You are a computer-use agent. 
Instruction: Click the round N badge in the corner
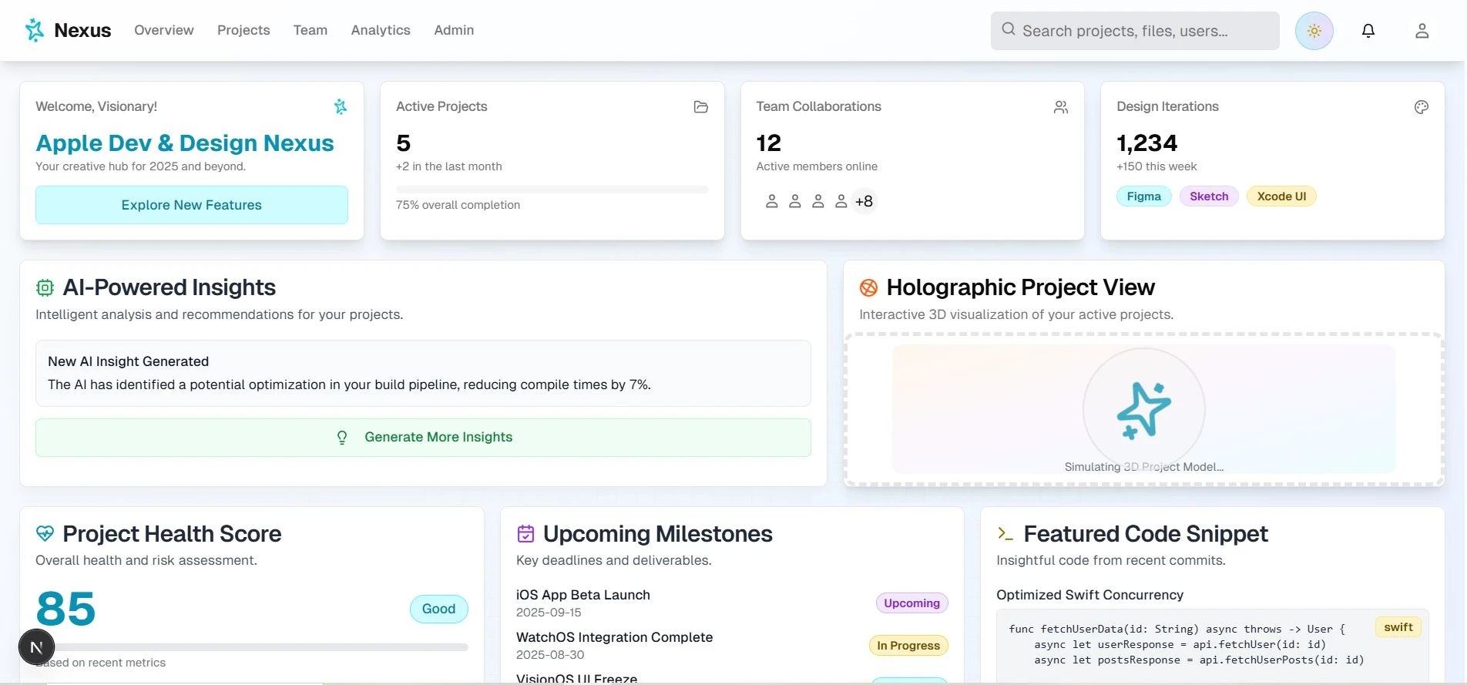pyautogui.click(x=36, y=647)
